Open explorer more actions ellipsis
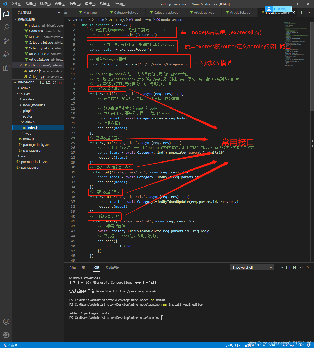The height and width of the screenshot is (348, 314). coord(58,12)
